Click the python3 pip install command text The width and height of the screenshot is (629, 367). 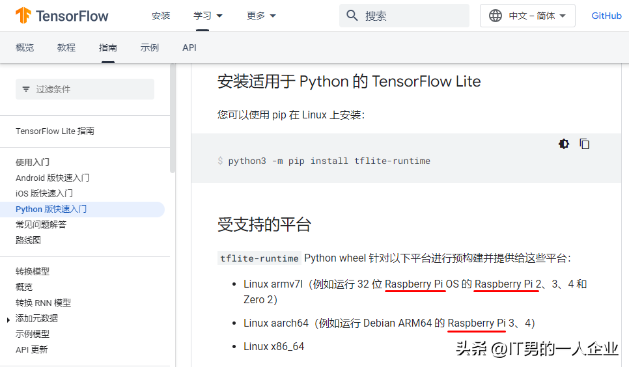tap(329, 161)
